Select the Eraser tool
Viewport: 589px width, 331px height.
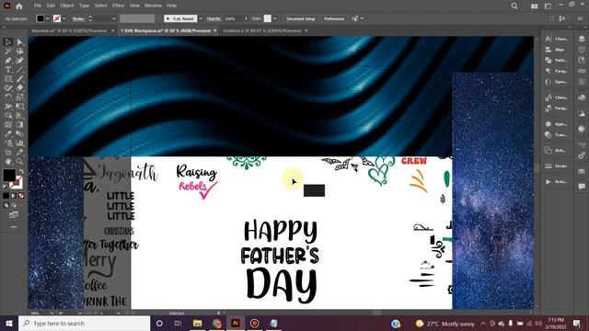click(19, 88)
